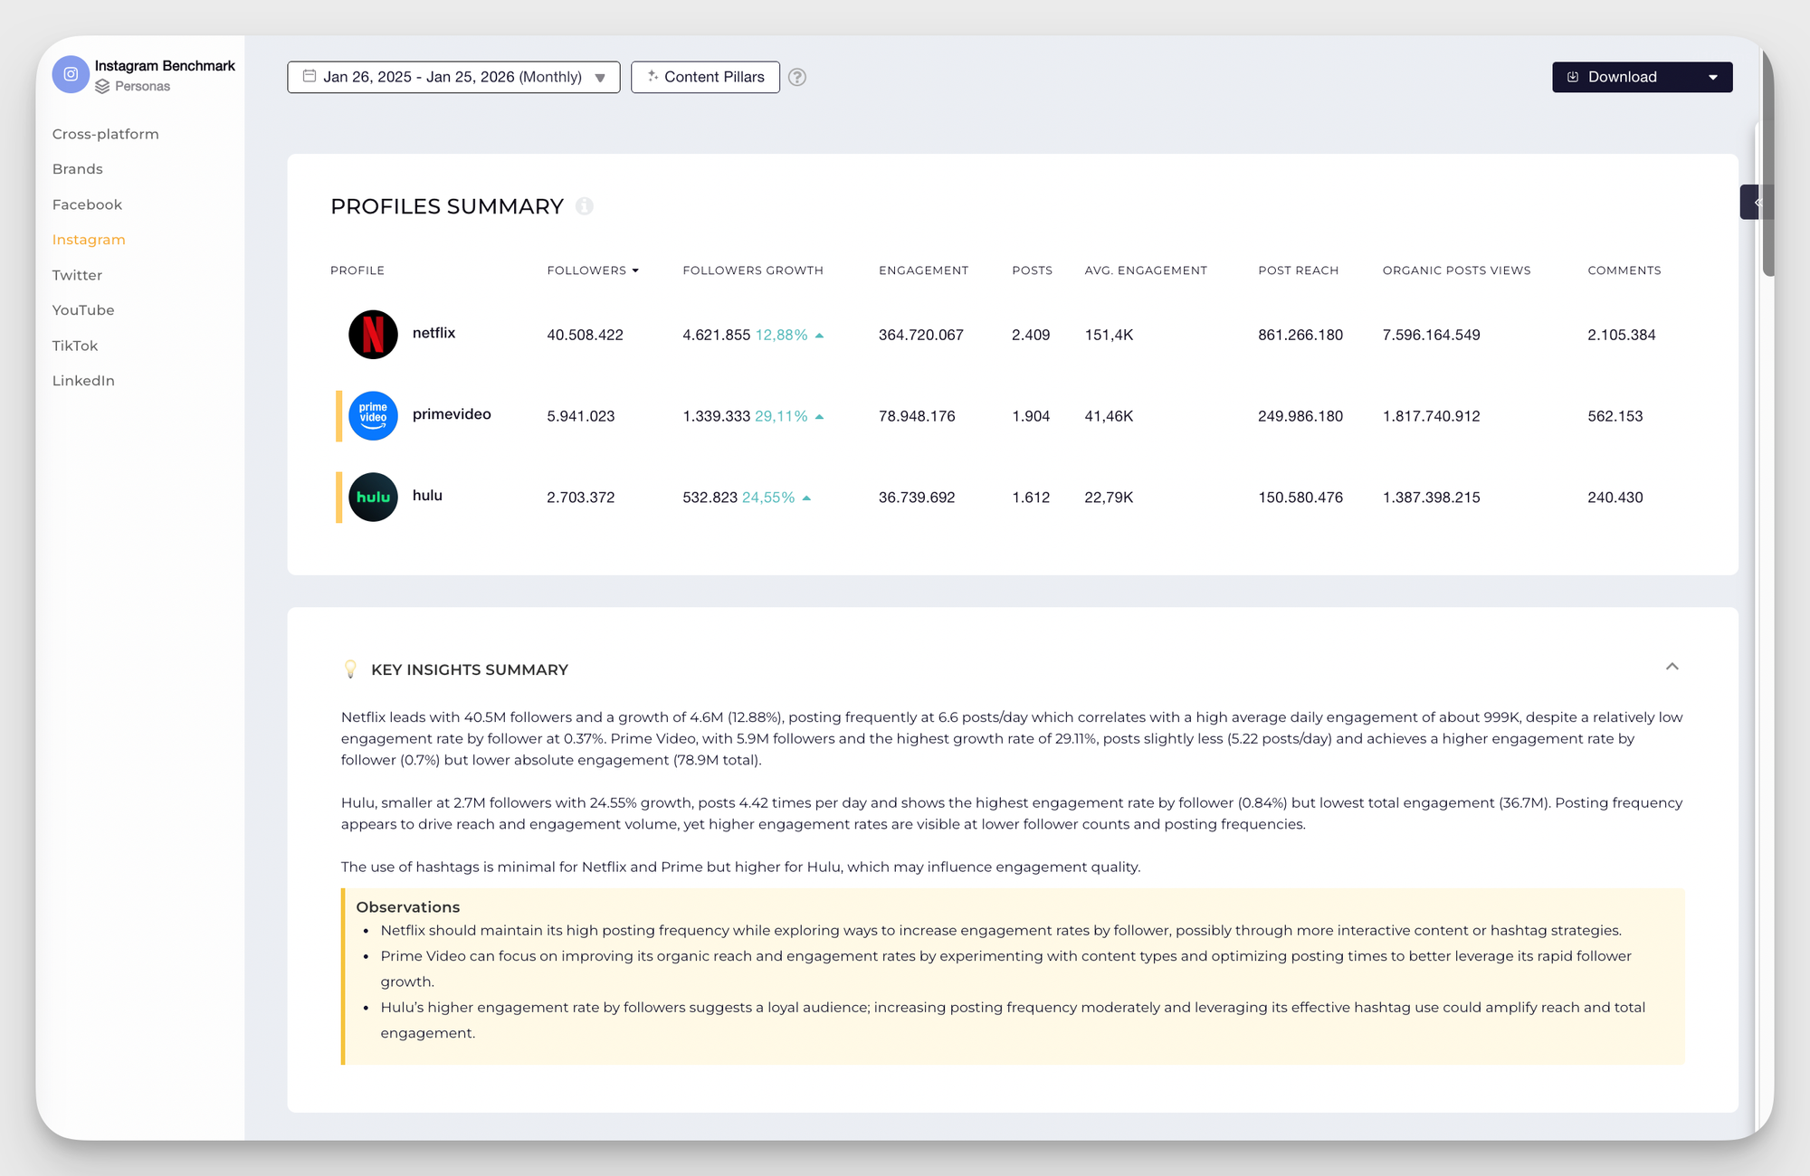Switch to the YouTube sidebar item
Image resolution: width=1810 pixels, height=1176 pixels.
pyautogui.click(x=83, y=310)
